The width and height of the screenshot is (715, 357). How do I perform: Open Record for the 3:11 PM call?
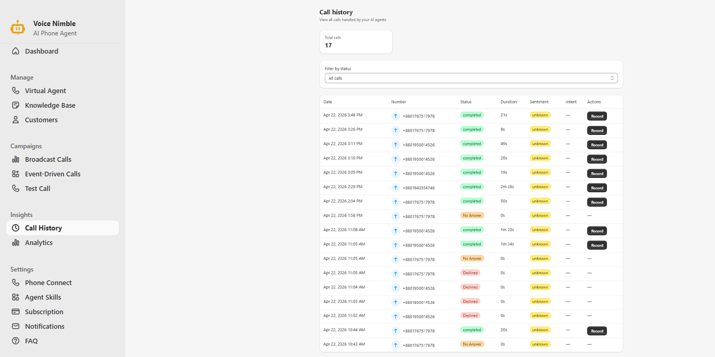point(597,145)
